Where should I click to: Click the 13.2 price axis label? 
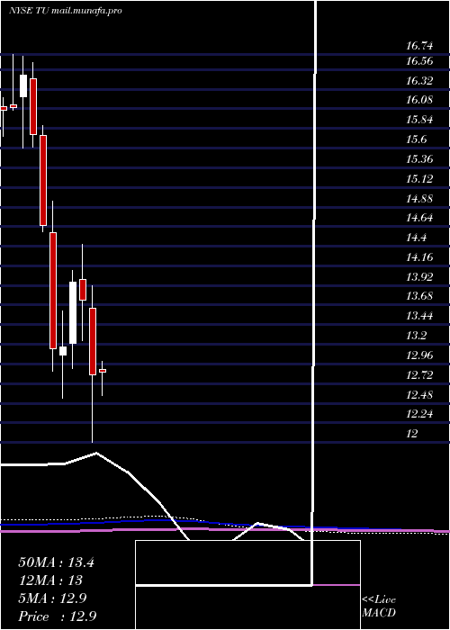[416, 335]
